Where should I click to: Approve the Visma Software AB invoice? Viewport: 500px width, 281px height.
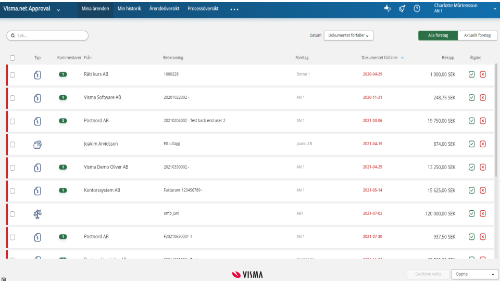point(472,97)
